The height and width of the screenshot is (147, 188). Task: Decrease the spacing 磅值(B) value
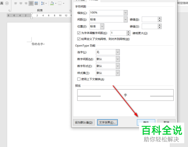coord(159,21)
